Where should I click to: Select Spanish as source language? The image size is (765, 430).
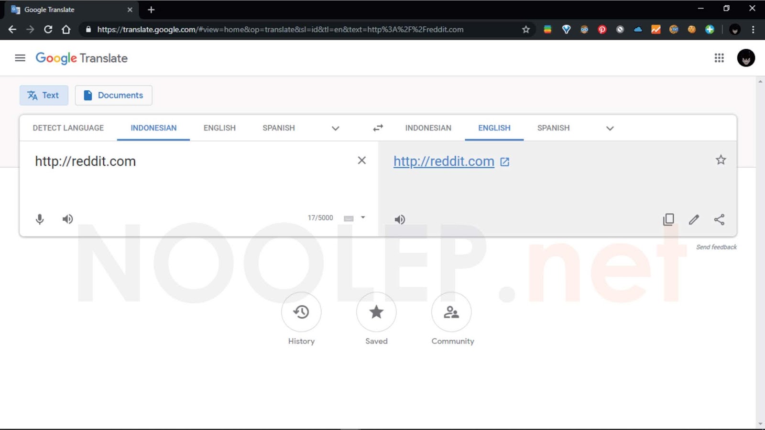coord(279,128)
